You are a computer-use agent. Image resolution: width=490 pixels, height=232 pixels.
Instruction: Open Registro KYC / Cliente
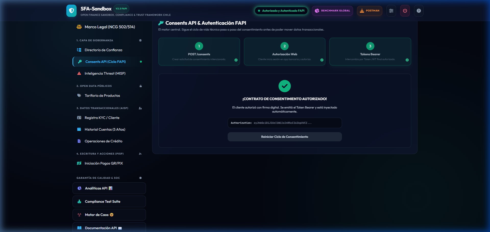109,118
